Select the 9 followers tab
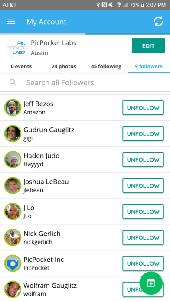Screen dimensions: 170x302 click(149, 66)
